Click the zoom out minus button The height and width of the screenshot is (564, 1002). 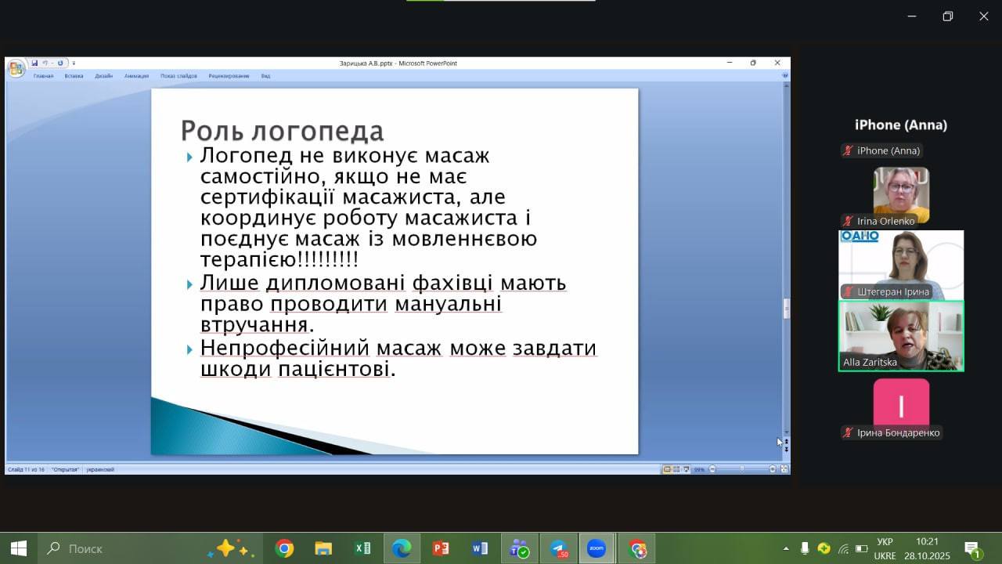(711, 469)
